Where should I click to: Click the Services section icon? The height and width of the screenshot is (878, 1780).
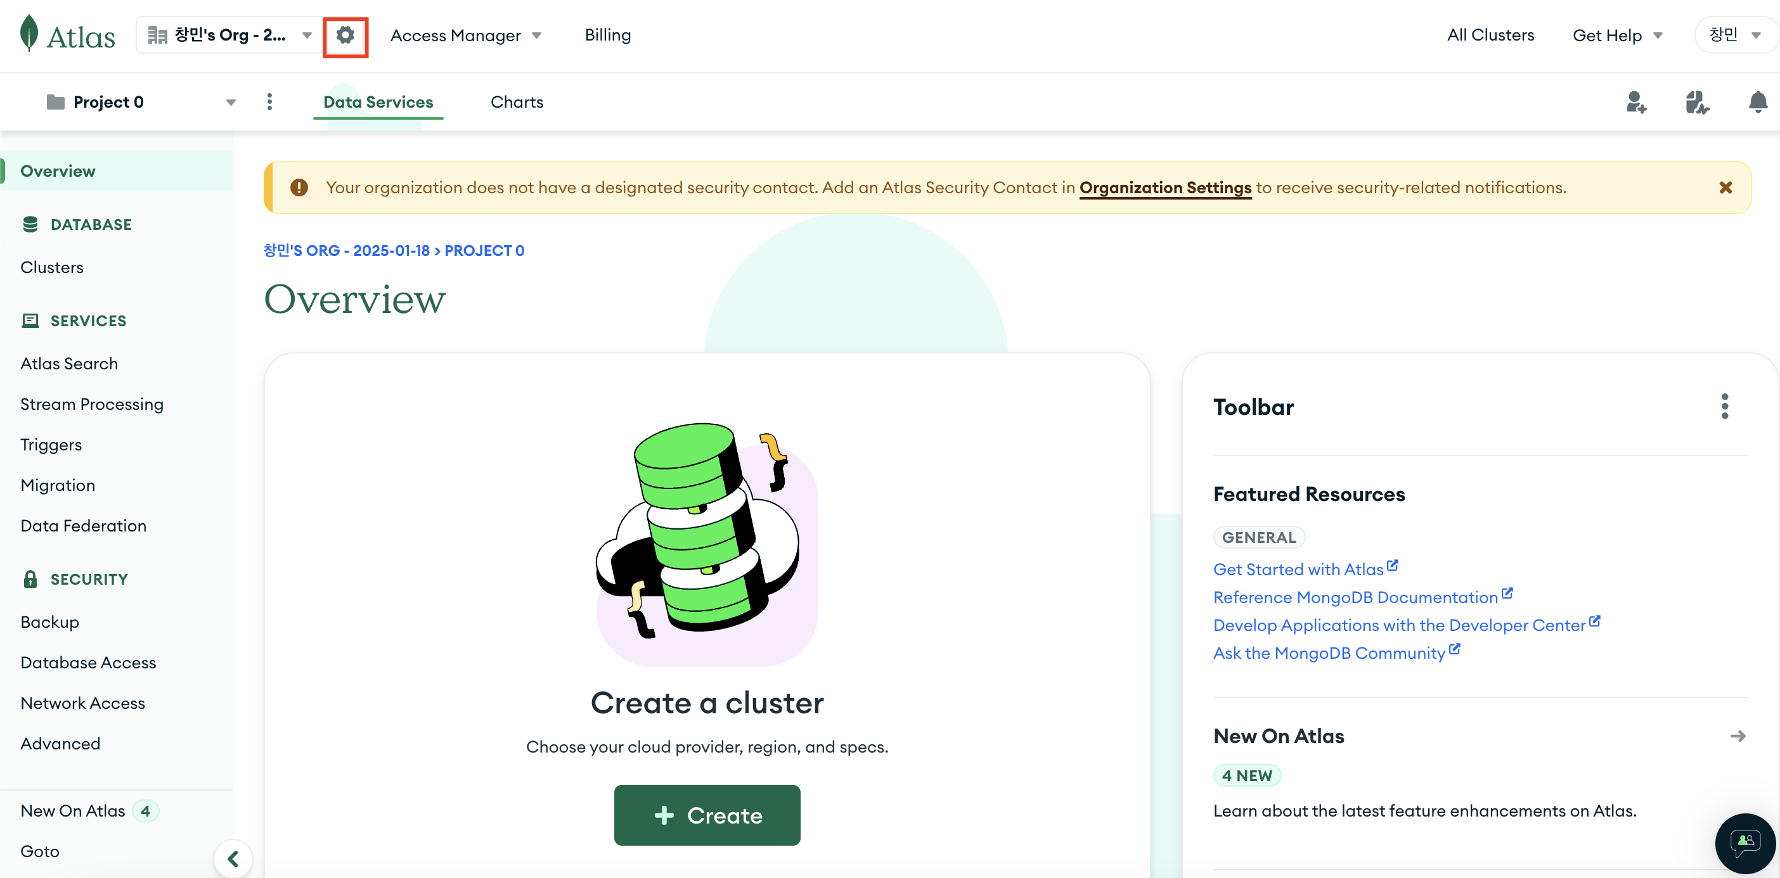click(30, 321)
